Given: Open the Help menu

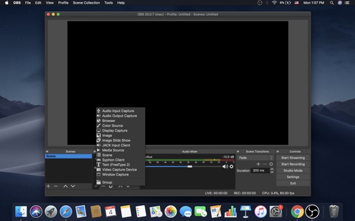Looking at the screenshot, I should 121,3.
